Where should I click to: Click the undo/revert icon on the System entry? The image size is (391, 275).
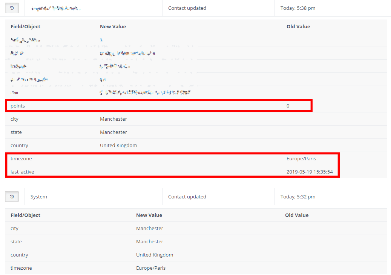(x=12, y=196)
